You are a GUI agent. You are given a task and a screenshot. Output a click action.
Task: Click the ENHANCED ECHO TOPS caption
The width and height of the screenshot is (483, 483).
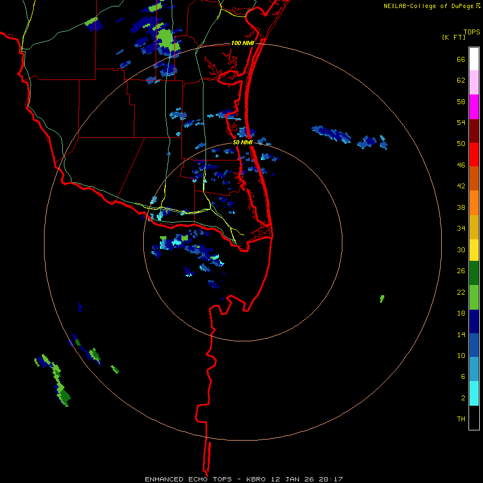click(x=188, y=479)
